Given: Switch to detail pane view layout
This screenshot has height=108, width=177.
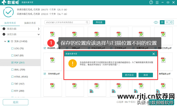Looking at the screenshot, I should (x=171, y=22).
